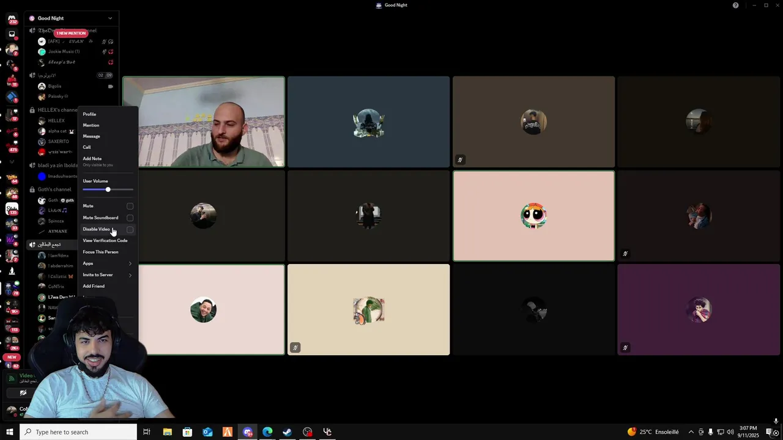Toggle the Mute Soundboard checkbox

tap(130, 218)
